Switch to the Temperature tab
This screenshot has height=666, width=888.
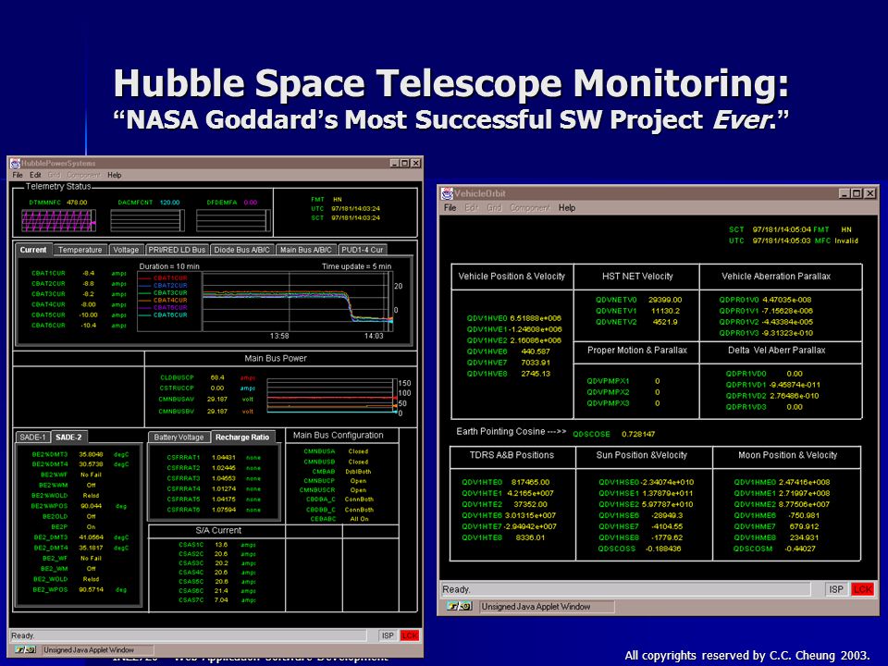(80, 250)
